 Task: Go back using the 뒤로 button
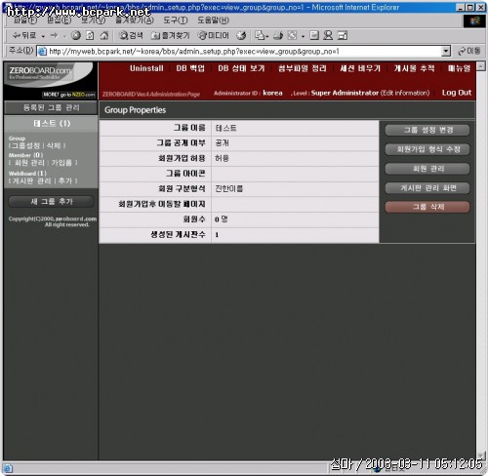[23, 35]
